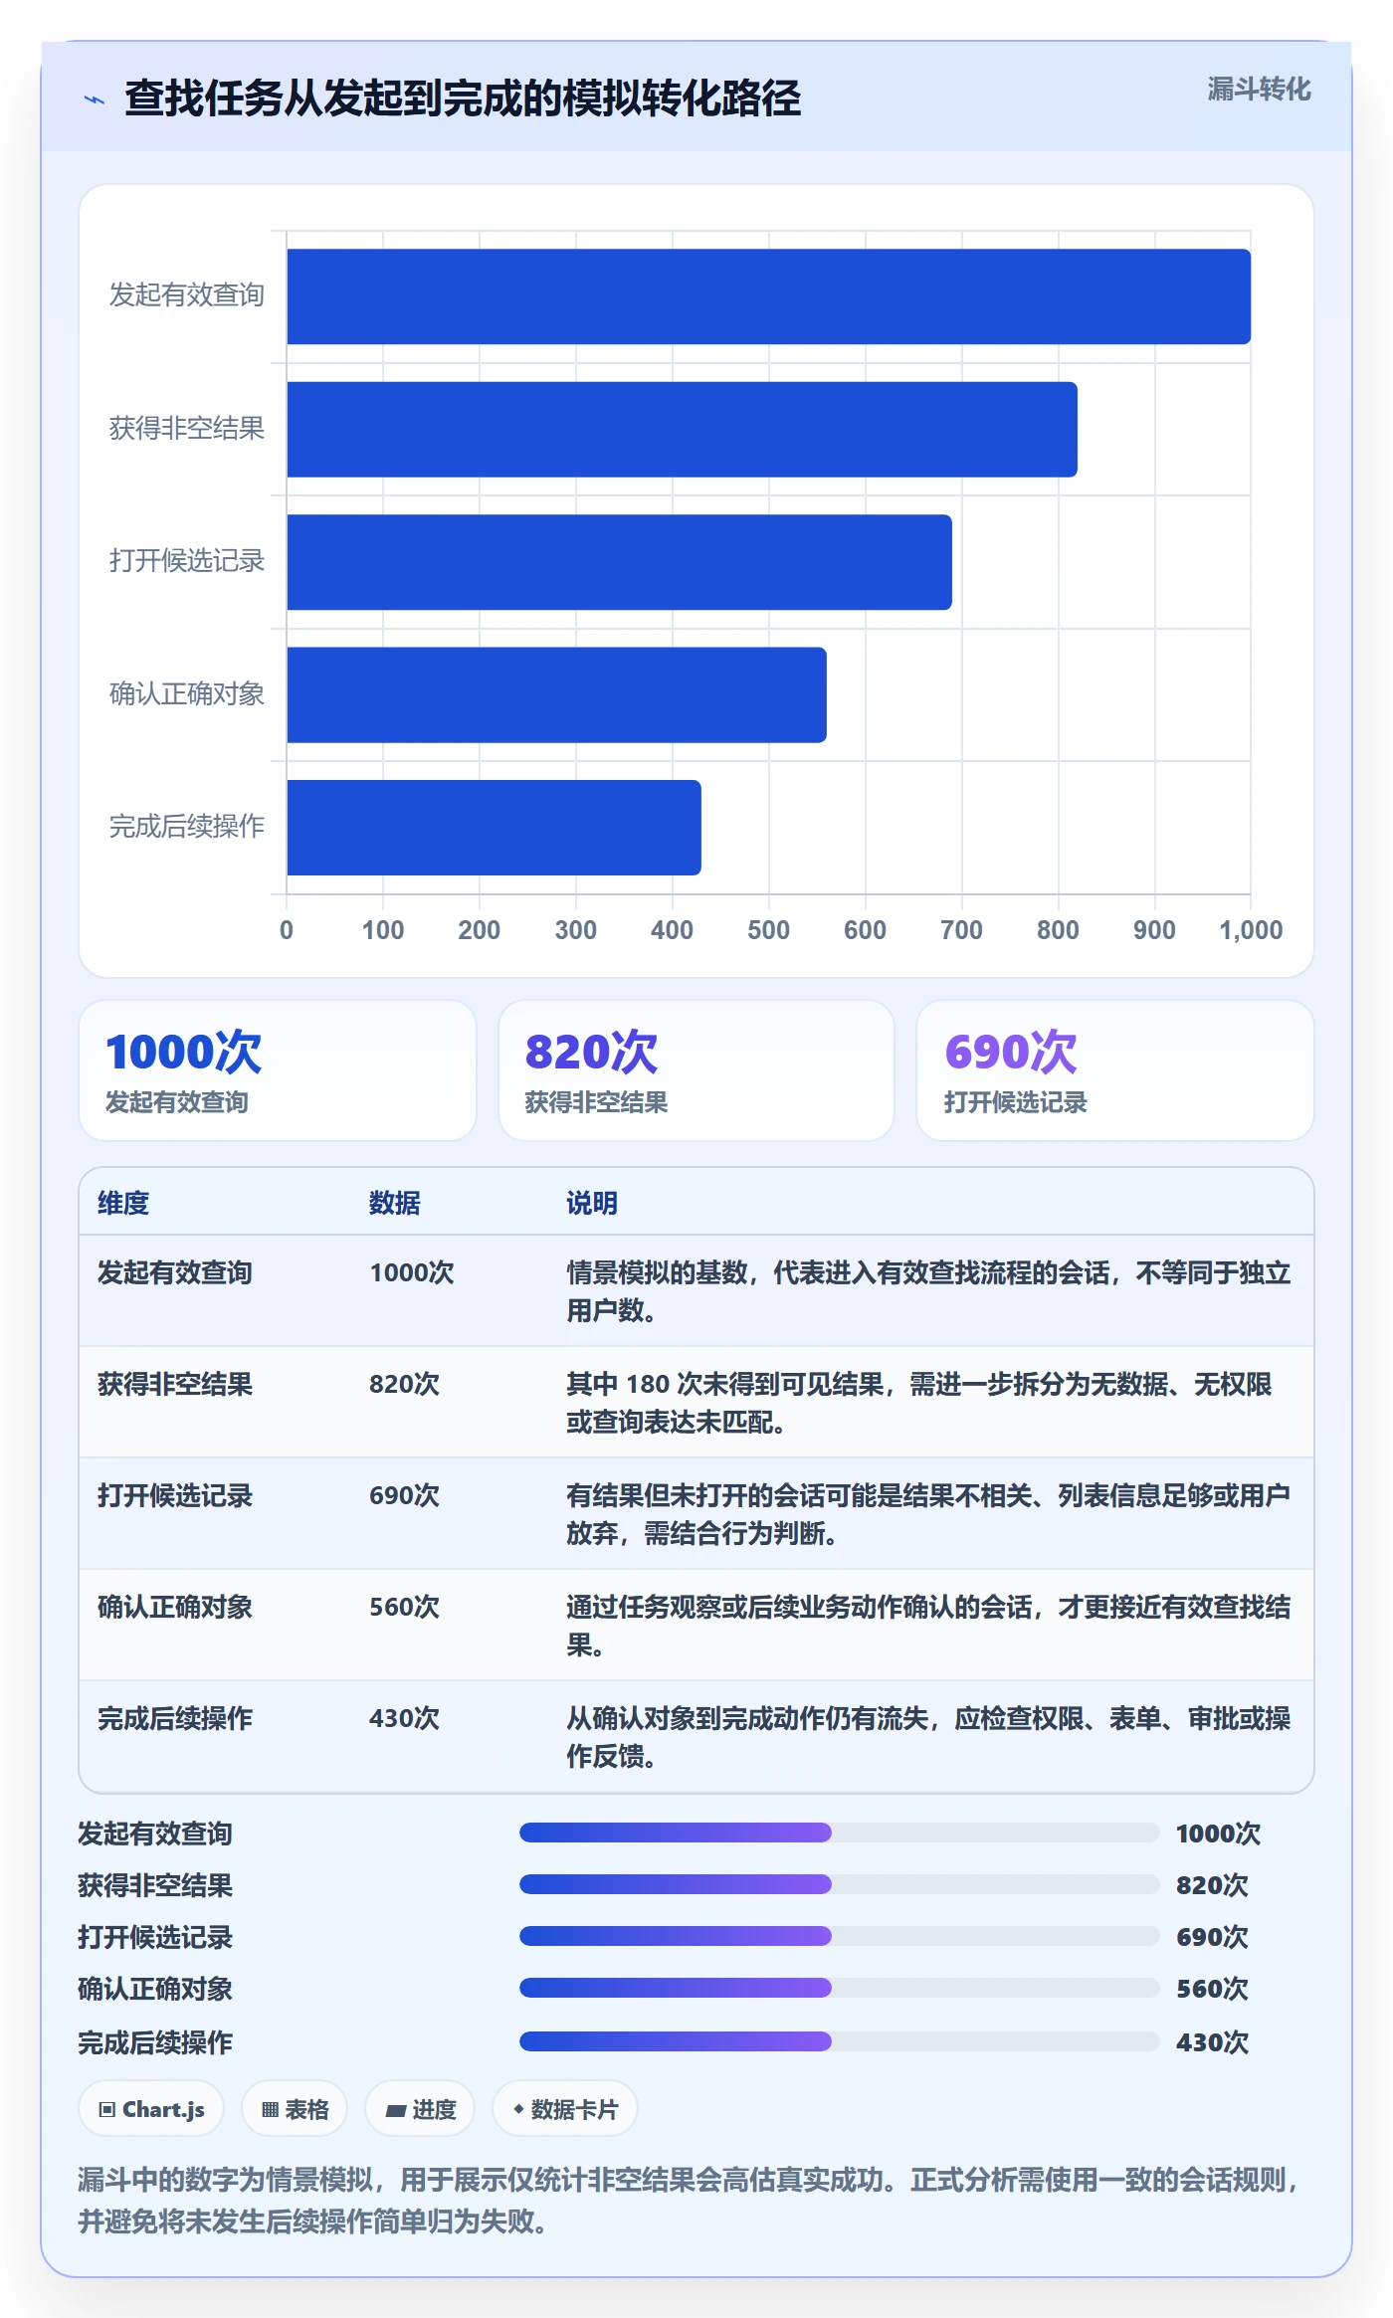Screen dimensions: 1393x2318
Task: Click the "维度" table column header
Action: click(x=123, y=1203)
